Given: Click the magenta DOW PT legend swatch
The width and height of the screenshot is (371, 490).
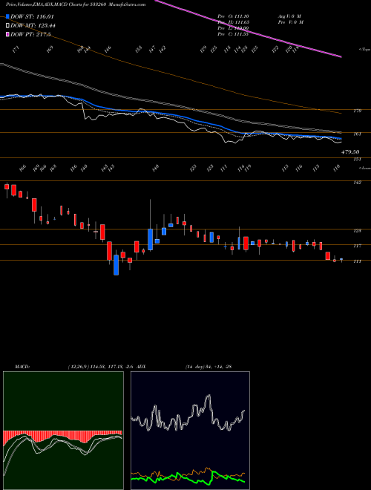Looking at the screenshot, I should point(7,35).
